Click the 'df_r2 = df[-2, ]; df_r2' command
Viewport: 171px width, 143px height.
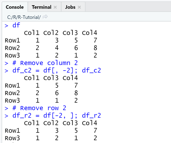57,116
